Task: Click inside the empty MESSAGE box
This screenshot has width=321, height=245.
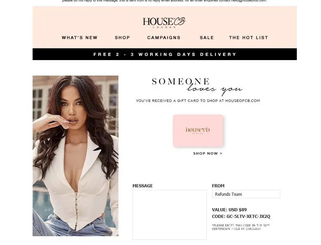Action: [x=170, y=215]
